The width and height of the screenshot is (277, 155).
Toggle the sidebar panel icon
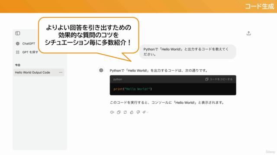pyautogui.click(x=18, y=33)
